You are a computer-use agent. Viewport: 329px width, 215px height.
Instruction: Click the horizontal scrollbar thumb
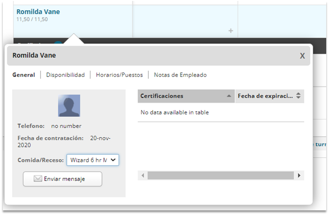221,175
